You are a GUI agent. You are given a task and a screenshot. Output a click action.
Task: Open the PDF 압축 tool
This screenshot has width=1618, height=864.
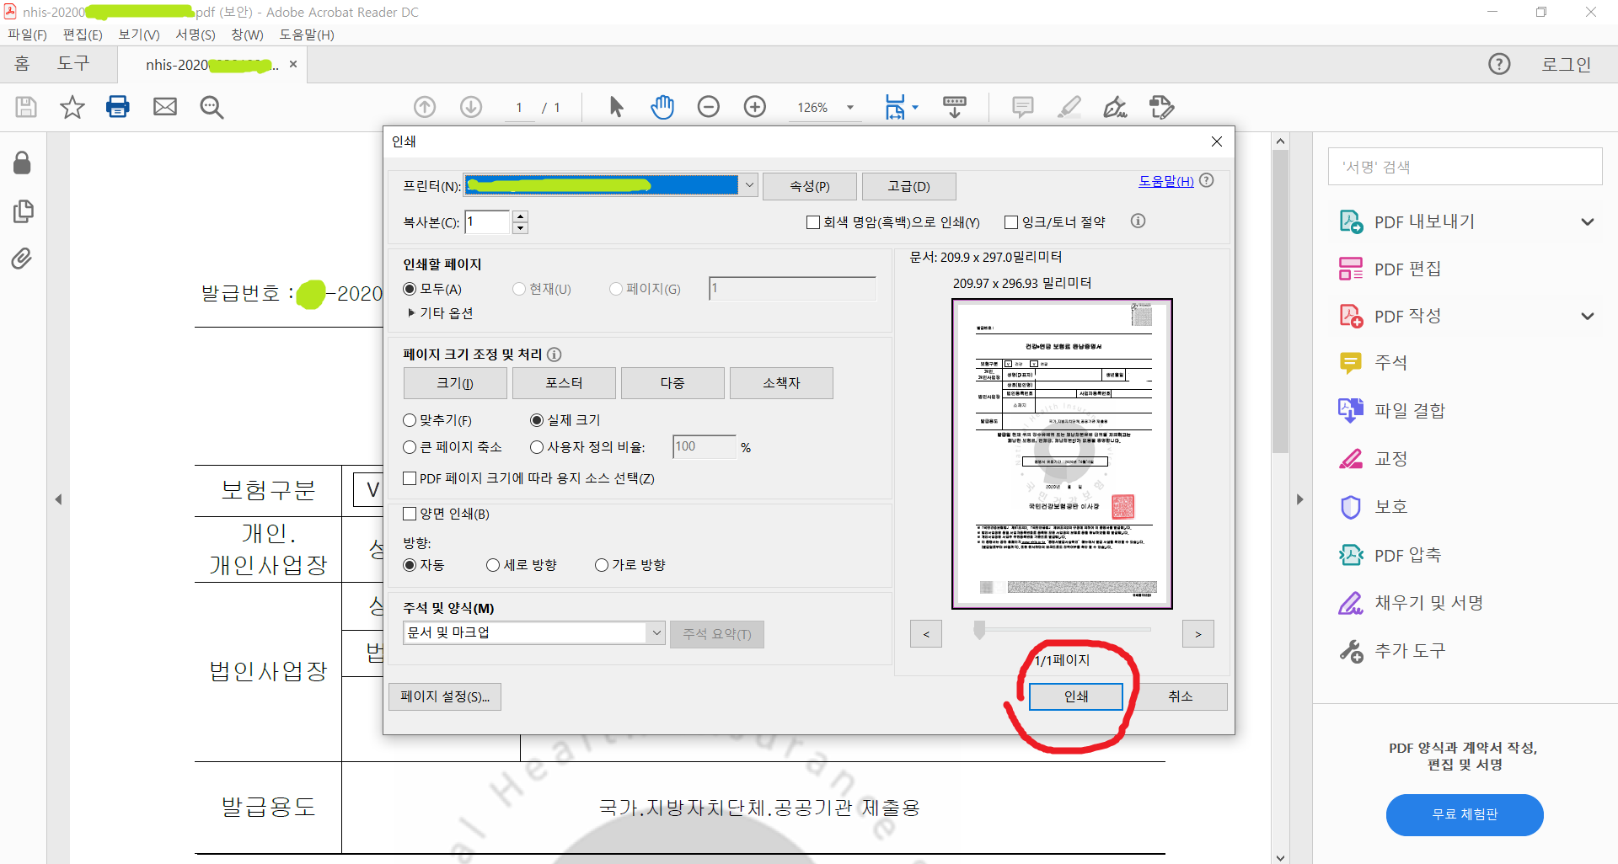coord(1390,555)
